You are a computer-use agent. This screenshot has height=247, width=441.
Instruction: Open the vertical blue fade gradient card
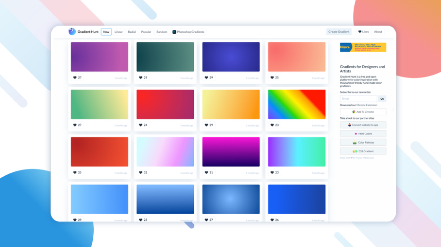pyautogui.click(x=165, y=199)
